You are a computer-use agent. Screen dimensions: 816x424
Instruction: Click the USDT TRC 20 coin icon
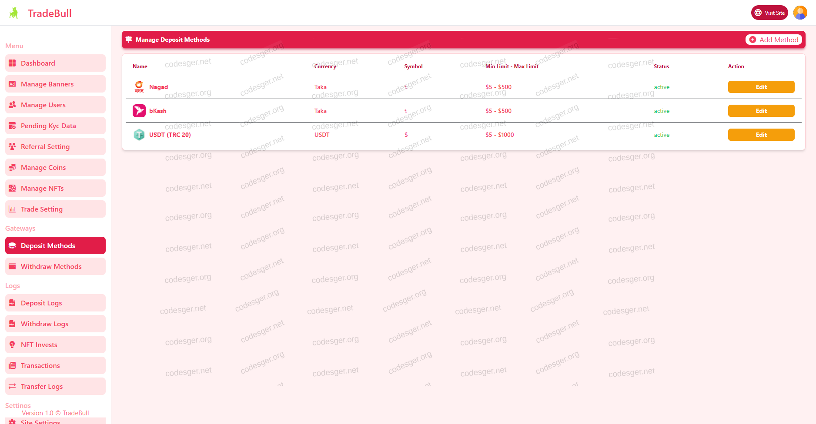tap(139, 135)
